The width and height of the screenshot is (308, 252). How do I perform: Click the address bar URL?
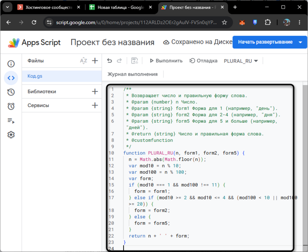point(136,22)
